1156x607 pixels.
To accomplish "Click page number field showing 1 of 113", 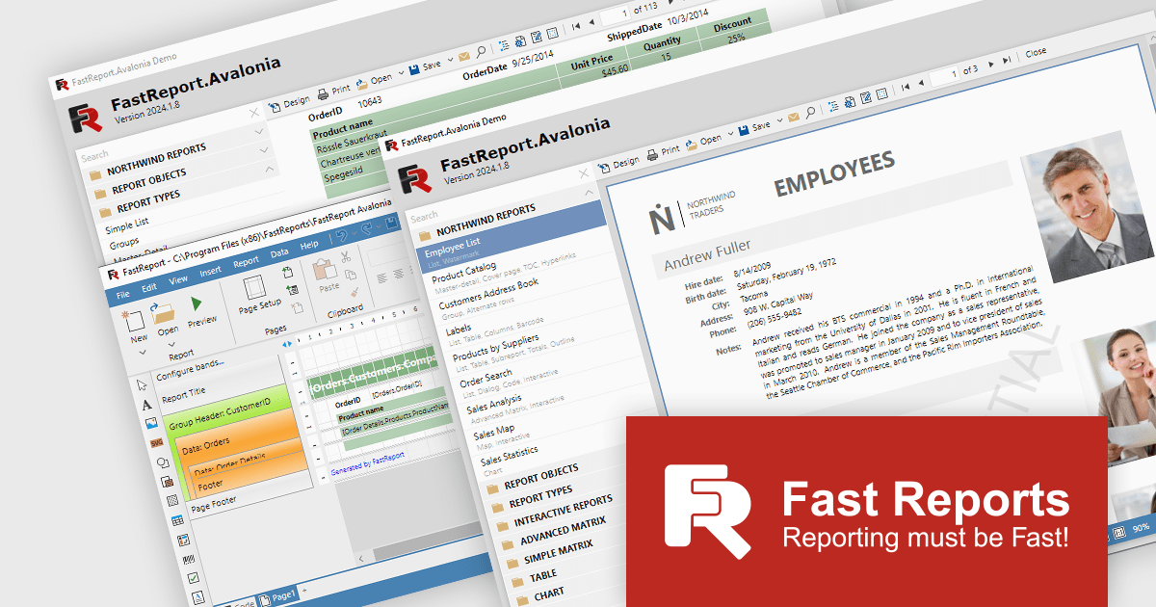I will pos(617,15).
